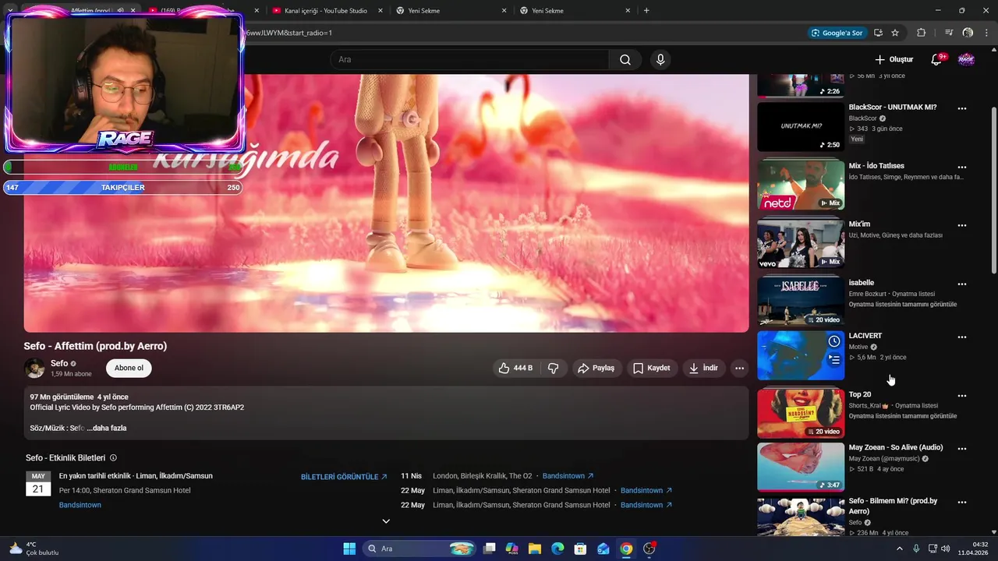Open Task View in the taskbar

pos(489,549)
